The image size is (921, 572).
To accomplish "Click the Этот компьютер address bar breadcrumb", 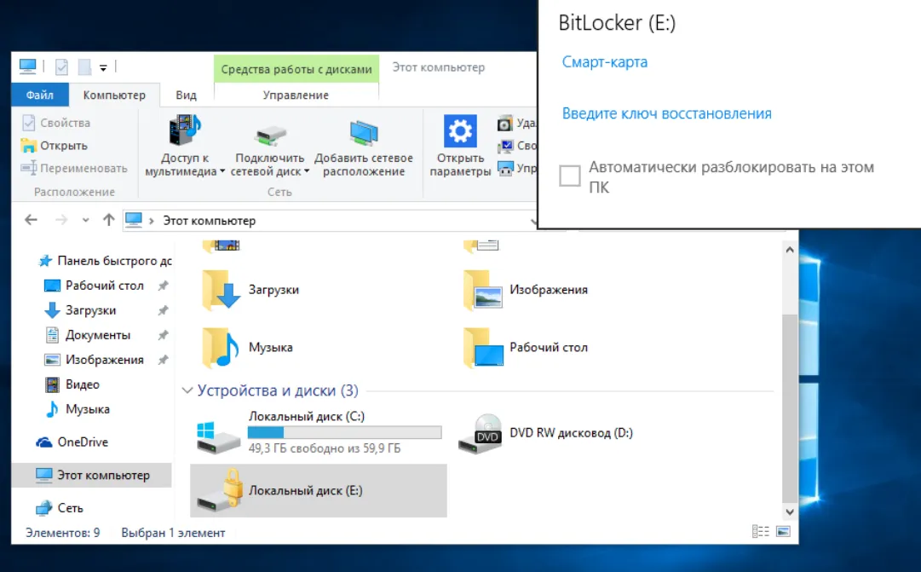I will pos(209,221).
